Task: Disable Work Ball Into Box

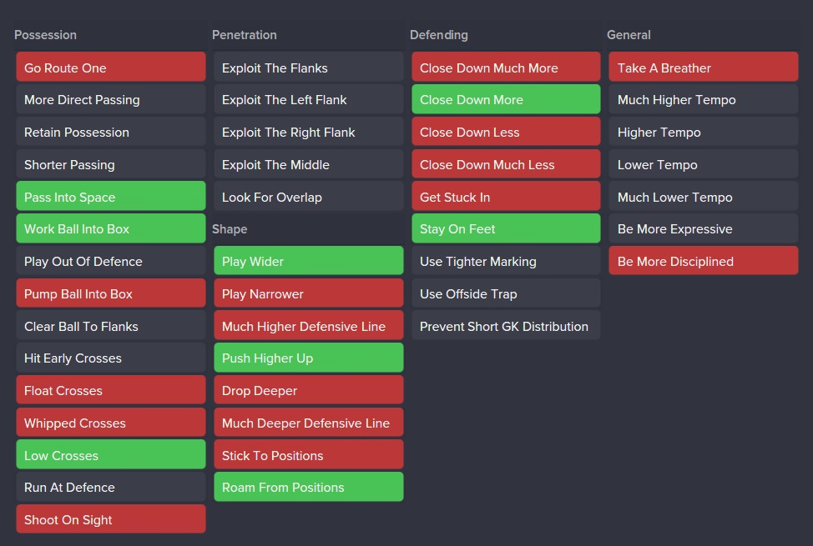Action: [x=110, y=229]
